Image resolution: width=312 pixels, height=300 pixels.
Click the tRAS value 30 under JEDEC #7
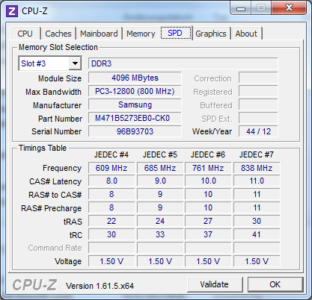pos(257,221)
